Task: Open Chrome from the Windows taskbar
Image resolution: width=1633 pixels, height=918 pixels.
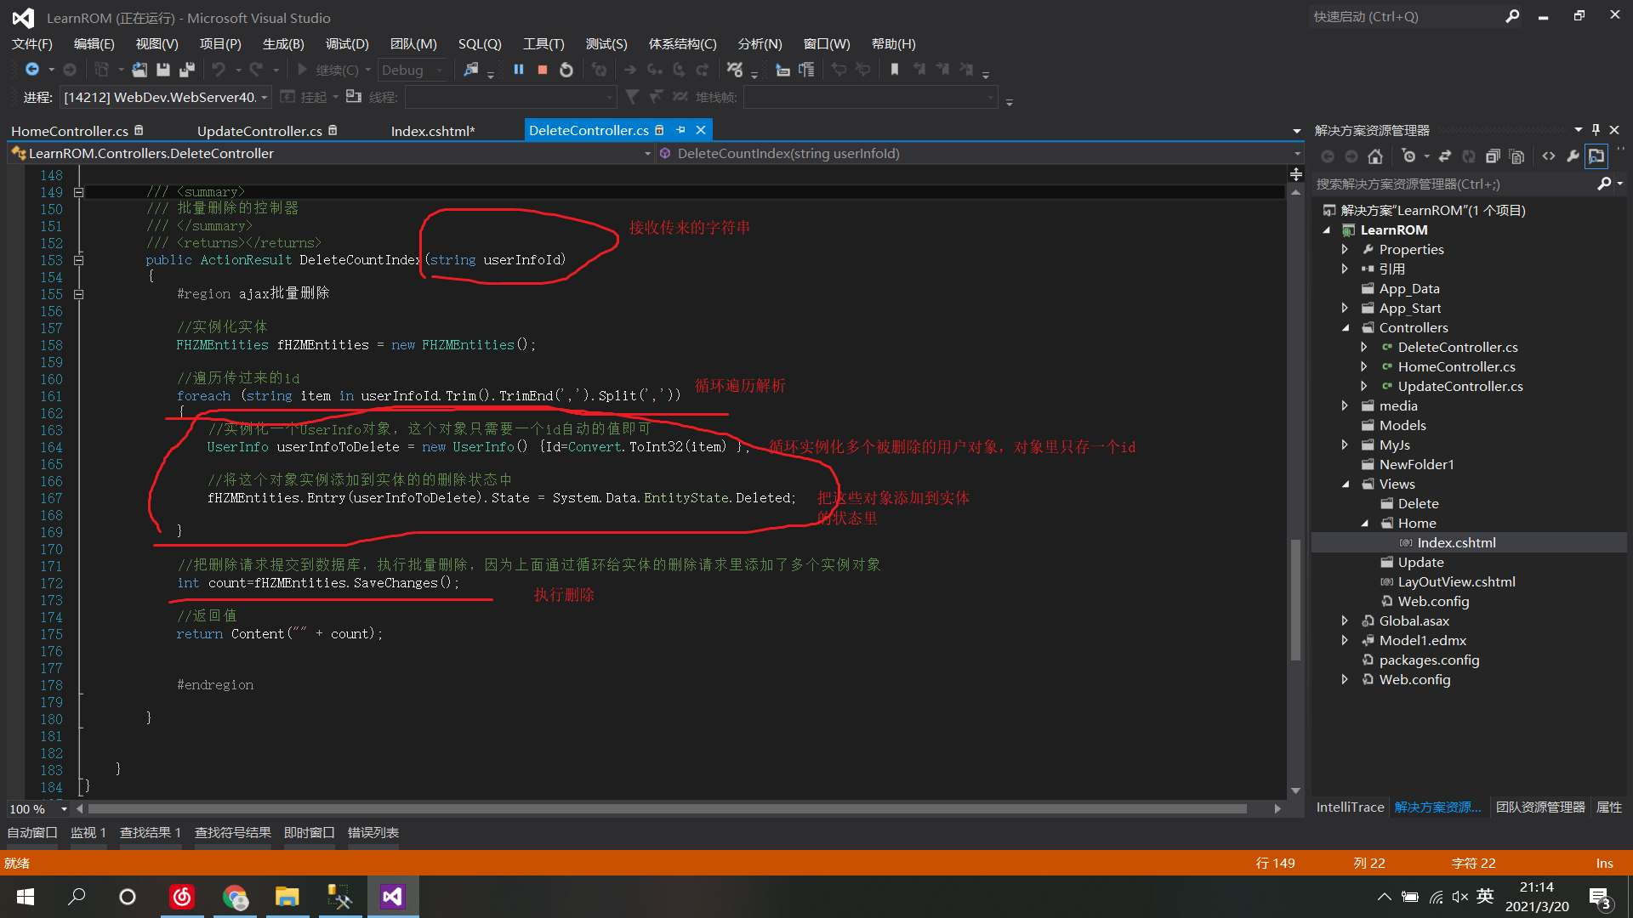Action: tap(236, 897)
